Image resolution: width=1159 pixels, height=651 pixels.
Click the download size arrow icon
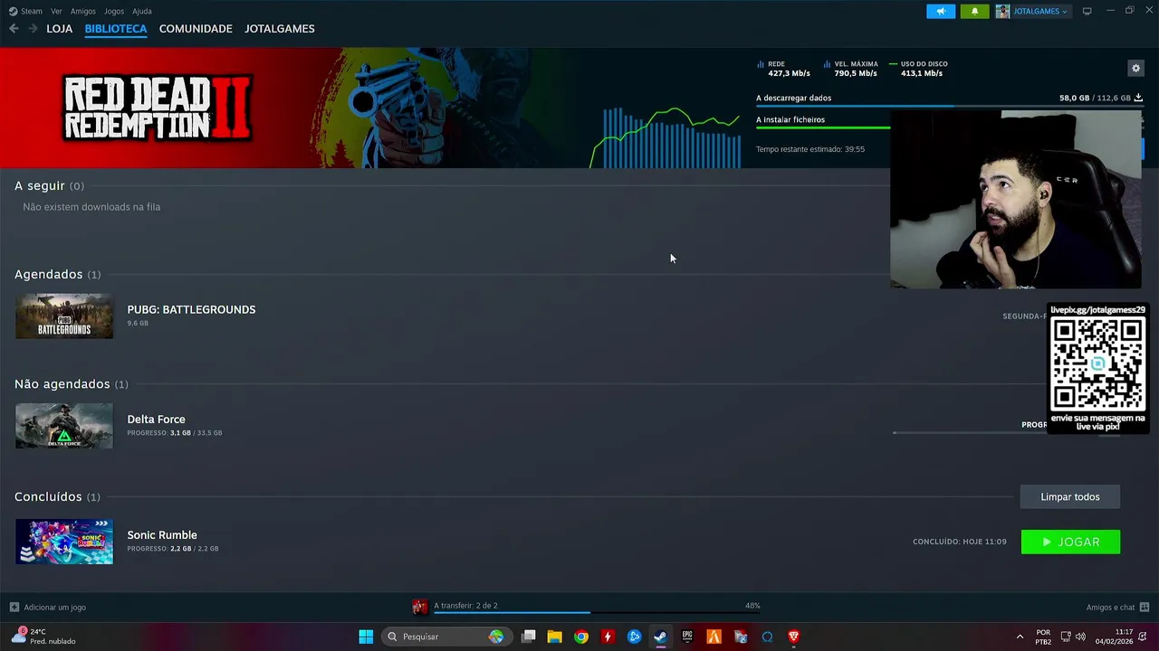(x=1138, y=98)
